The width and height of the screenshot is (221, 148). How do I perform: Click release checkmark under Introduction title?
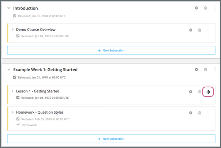(14, 16)
